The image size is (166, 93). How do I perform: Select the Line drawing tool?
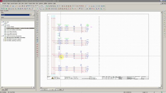click(37, 12)
